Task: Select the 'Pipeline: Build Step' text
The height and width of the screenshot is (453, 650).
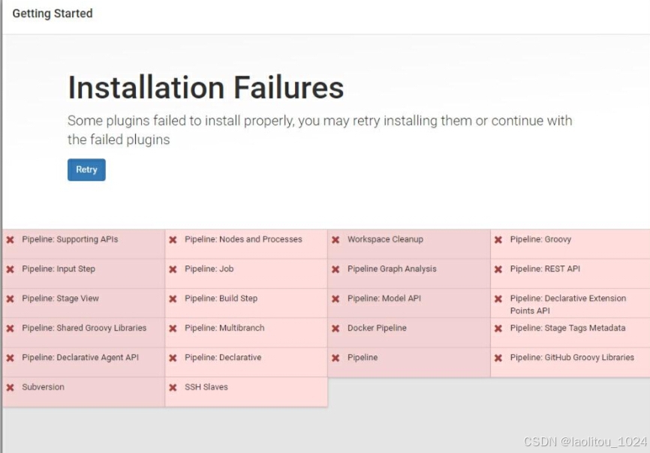Action: click(x=221, y=298)
